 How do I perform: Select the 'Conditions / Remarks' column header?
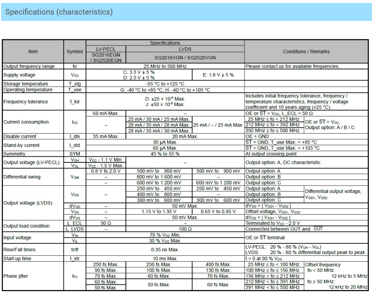point(306,52)
